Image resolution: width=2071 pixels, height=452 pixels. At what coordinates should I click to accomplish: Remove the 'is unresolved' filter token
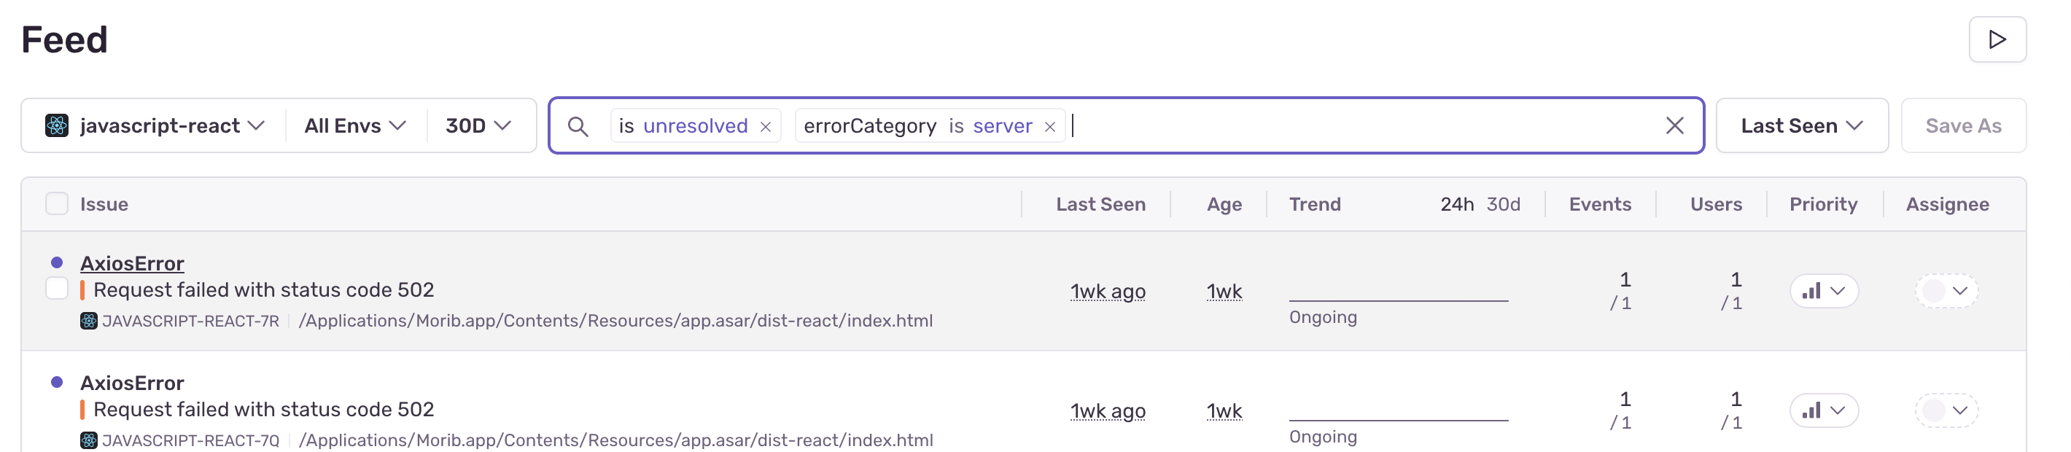[x=766, y=127]
